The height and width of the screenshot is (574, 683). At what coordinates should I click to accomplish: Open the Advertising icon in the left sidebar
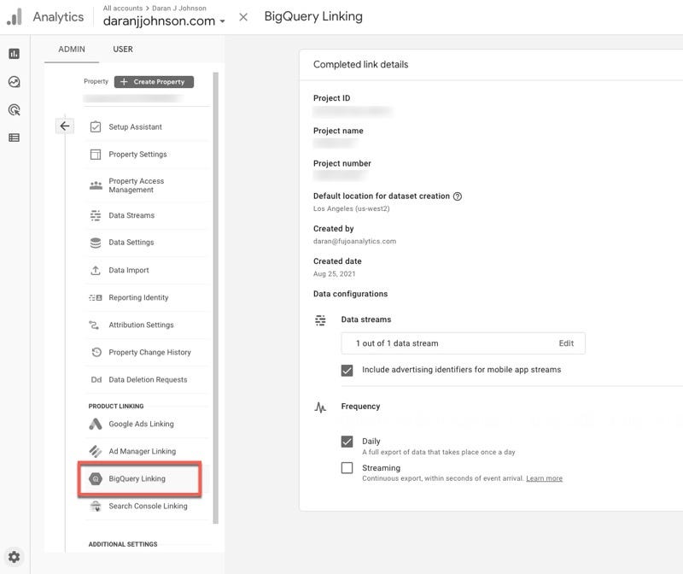coord(12,111)
